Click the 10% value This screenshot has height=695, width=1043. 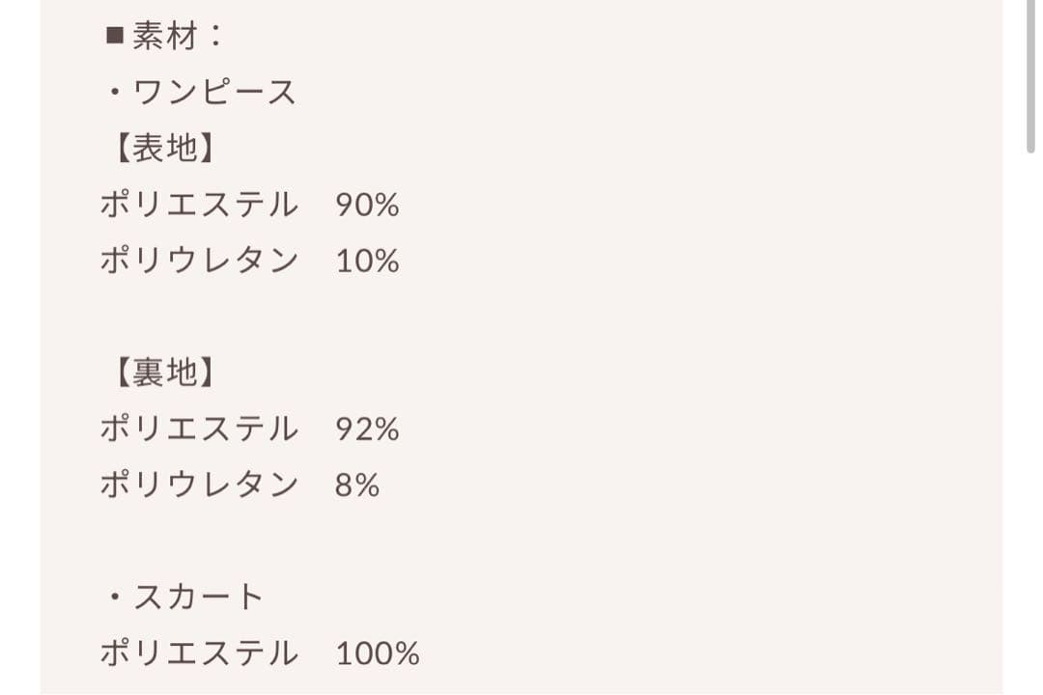pos(367,262)
